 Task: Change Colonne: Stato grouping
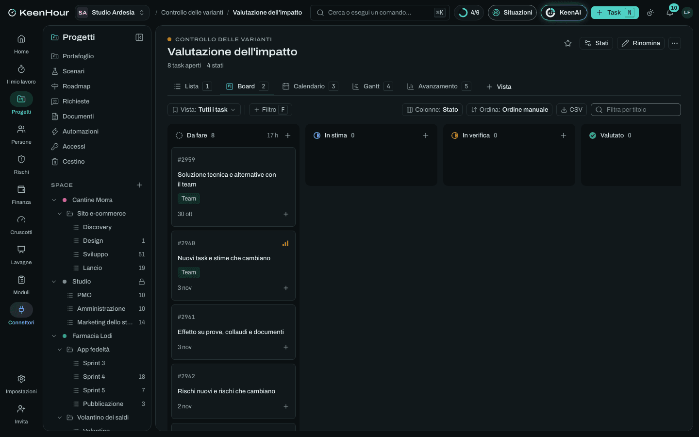(x=432, y=110)
